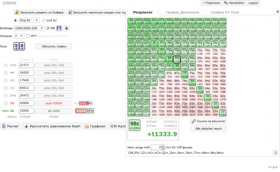Select the KK cell in hand grid
The height and width of the screenshot is (172, 280).
(x=139, y=29)
